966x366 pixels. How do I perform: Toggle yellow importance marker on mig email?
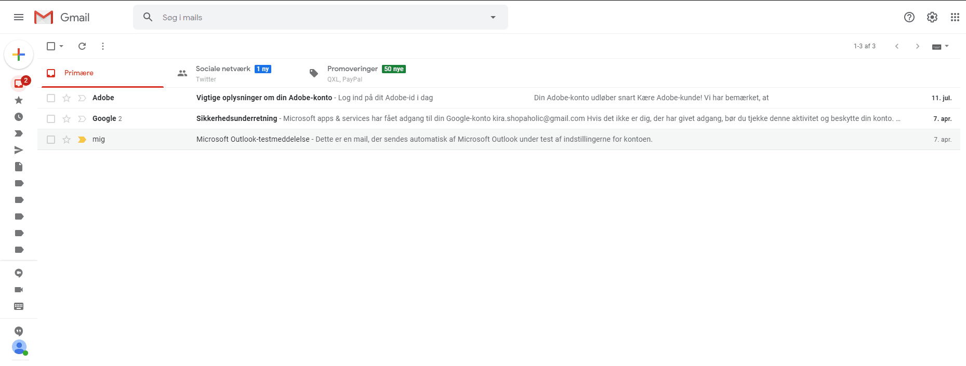[x=82, y=140]
